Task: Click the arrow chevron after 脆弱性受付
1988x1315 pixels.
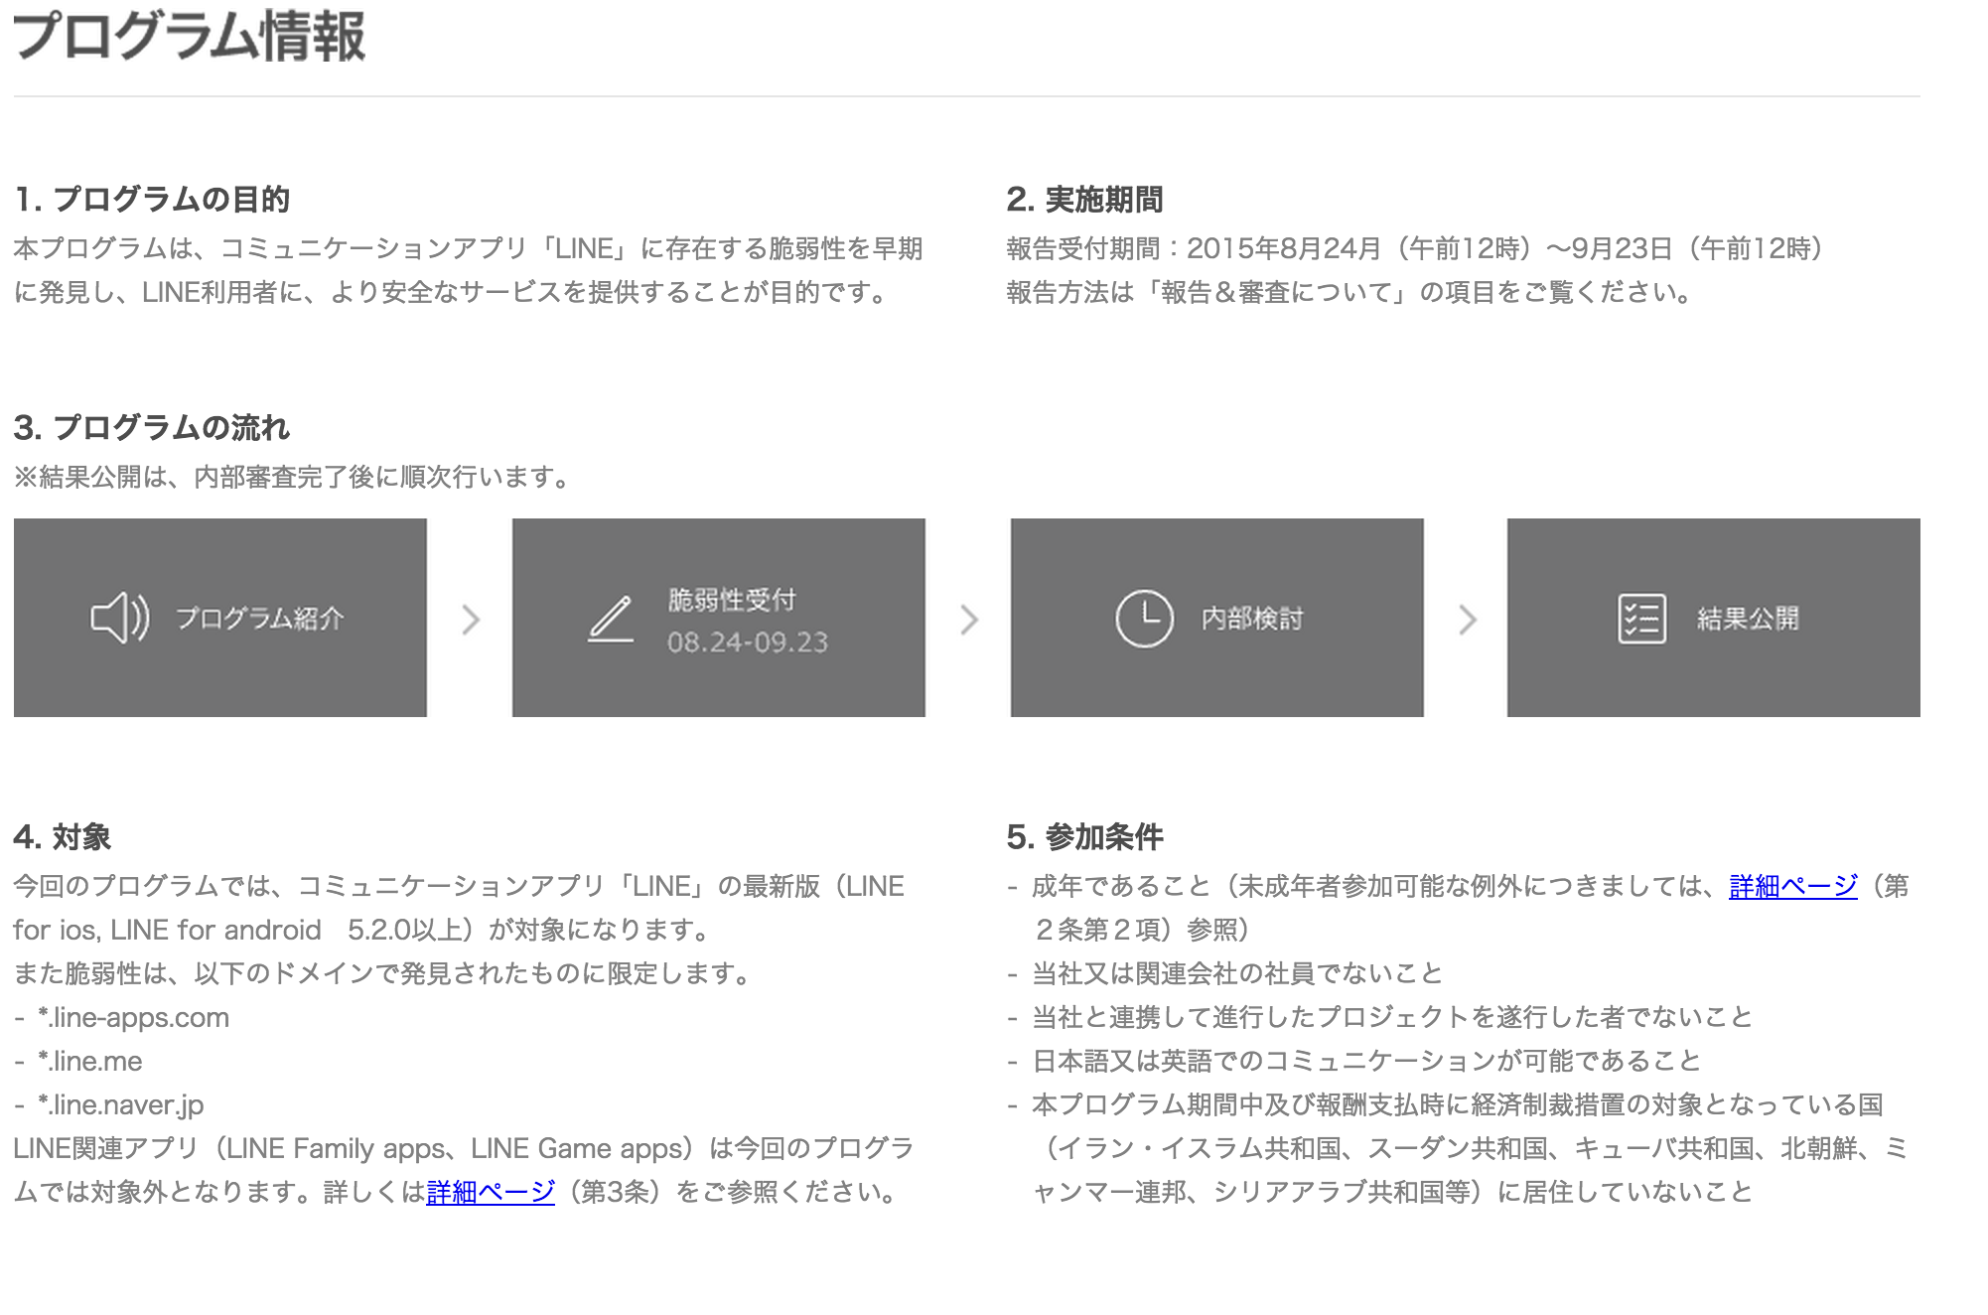Action: click(969, 620)
